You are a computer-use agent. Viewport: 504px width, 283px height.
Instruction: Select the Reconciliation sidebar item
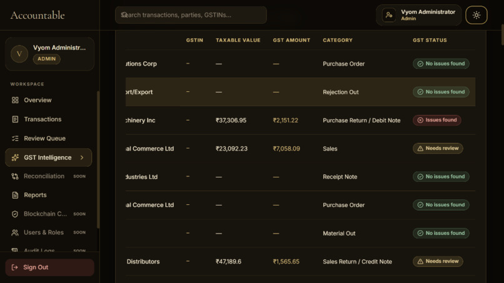click(49, 176)
